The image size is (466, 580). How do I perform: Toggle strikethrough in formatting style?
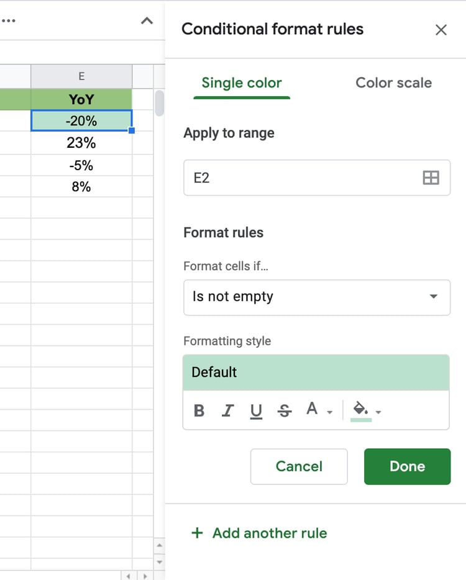coord(285,410)
